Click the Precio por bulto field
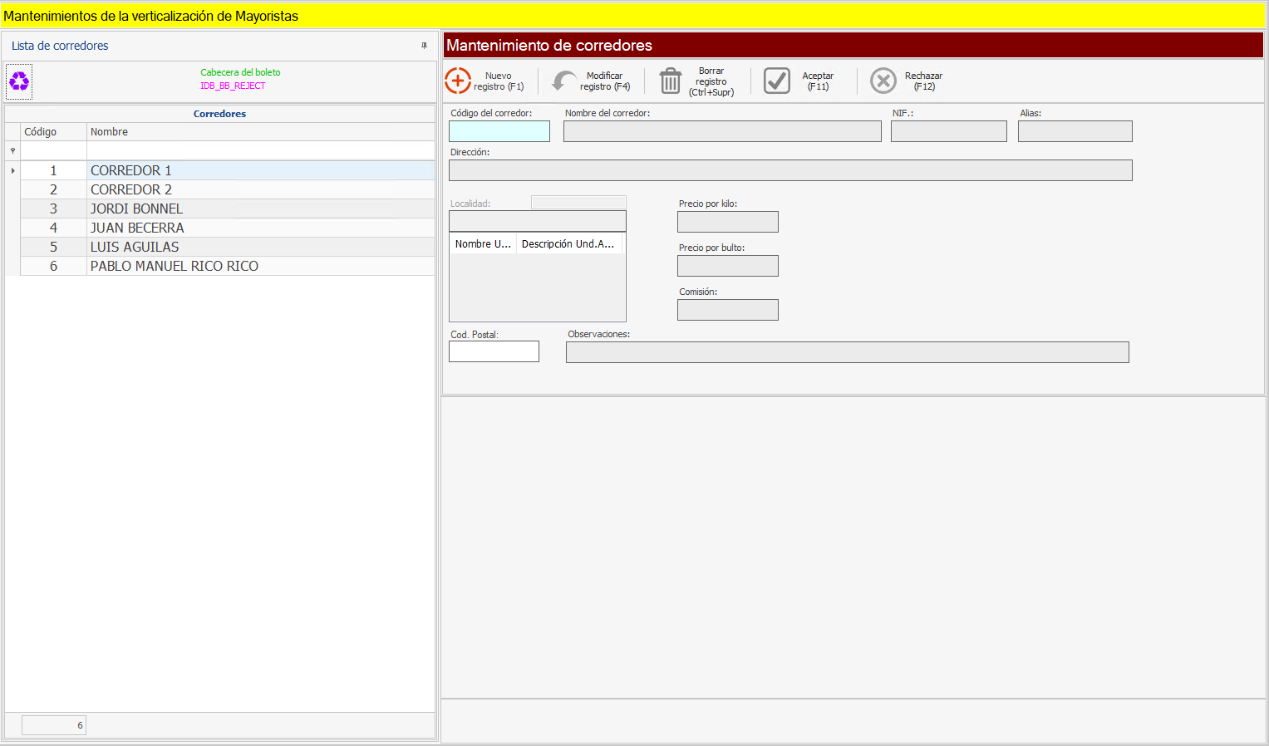Viewport: 1269px width, 746px height. (728, 266)
